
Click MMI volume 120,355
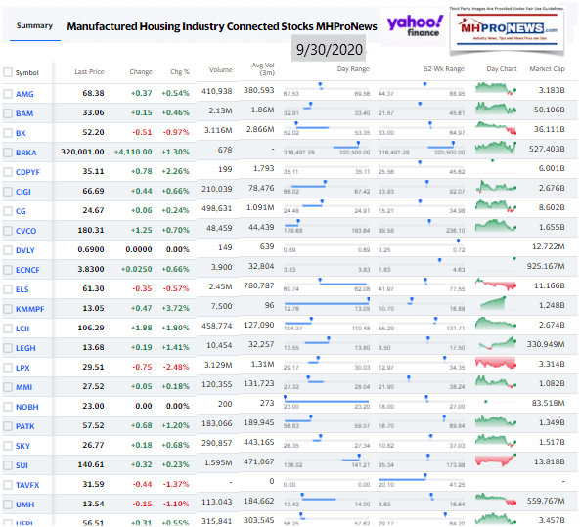tap(217, 384)
